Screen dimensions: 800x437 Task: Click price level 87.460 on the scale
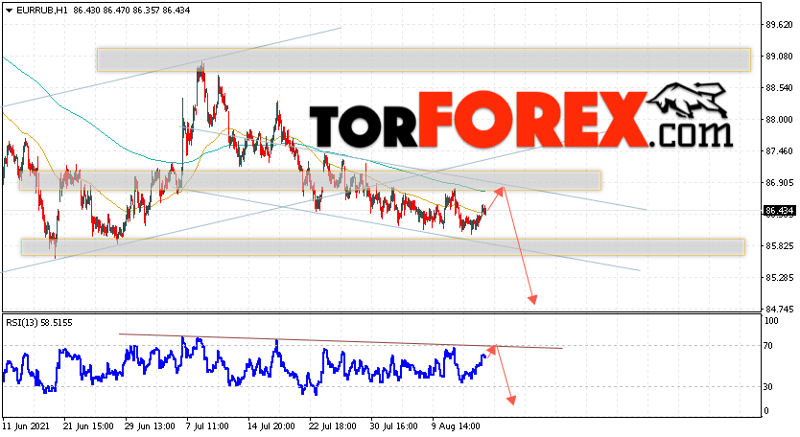[779, 150]
